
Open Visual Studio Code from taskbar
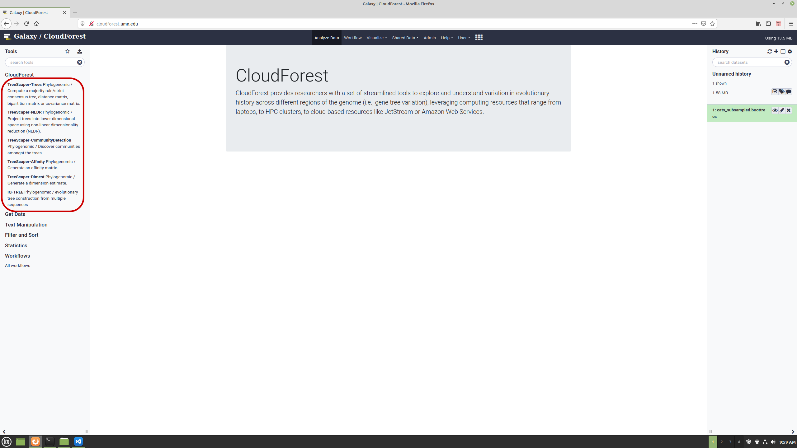[x=78, y=441]
